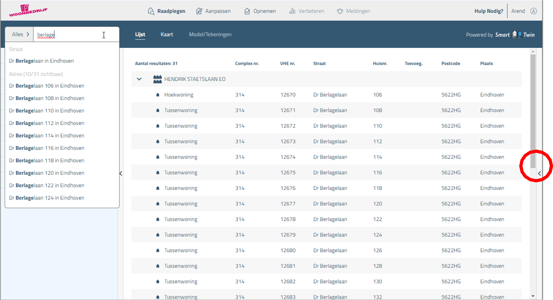This screenshot has height=300, width=553.
Task: Click the Aanpassen pencil icon
Action: point(199,11)
